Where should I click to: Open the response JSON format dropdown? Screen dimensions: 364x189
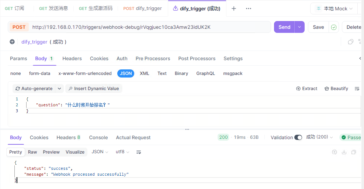(x=100, y=152)
